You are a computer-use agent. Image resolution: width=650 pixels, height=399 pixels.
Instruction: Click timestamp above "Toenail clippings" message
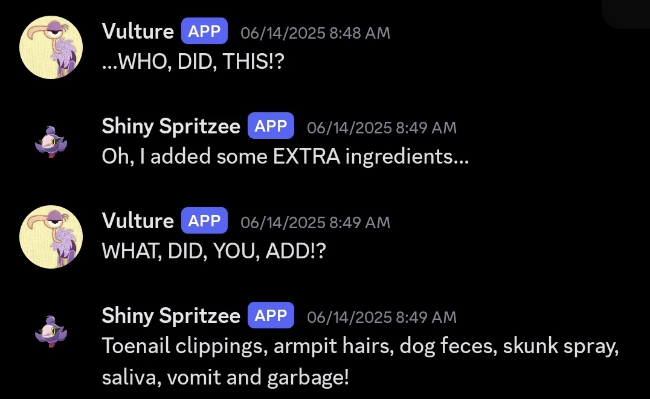tap(382, 317)
